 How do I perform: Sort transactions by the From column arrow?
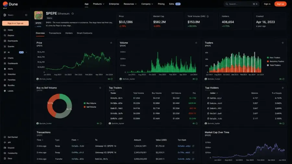coord(78,140)
